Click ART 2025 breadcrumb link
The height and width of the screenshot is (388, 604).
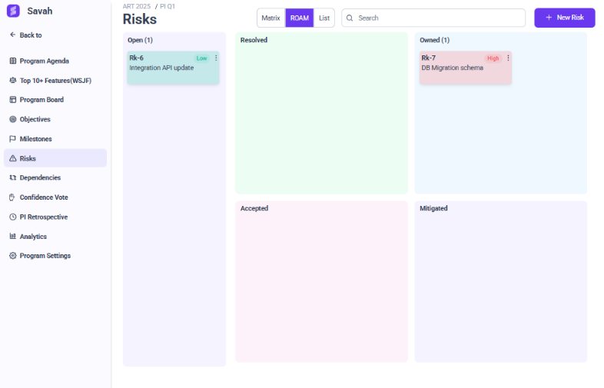coord(137,6)
